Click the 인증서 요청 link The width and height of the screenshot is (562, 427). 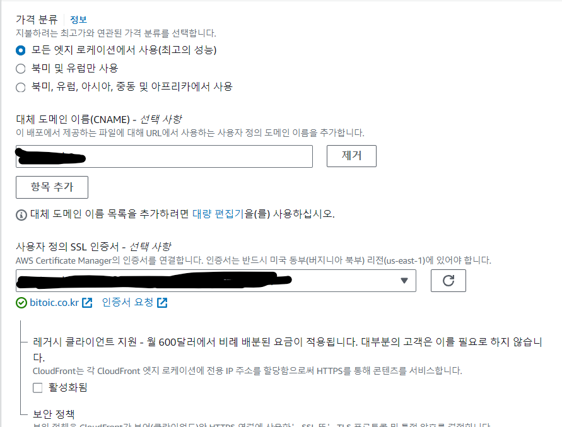point(127,302)
